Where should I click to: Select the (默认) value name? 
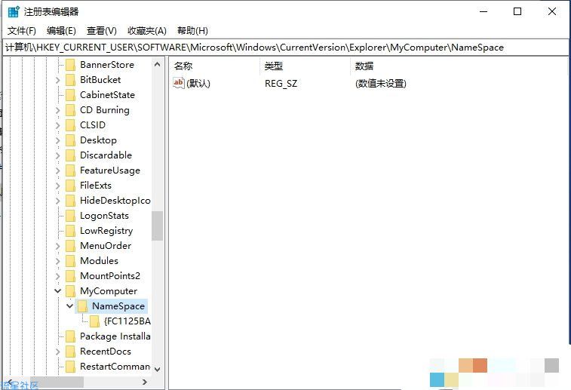pyautogui.click(x=198, y=84)
